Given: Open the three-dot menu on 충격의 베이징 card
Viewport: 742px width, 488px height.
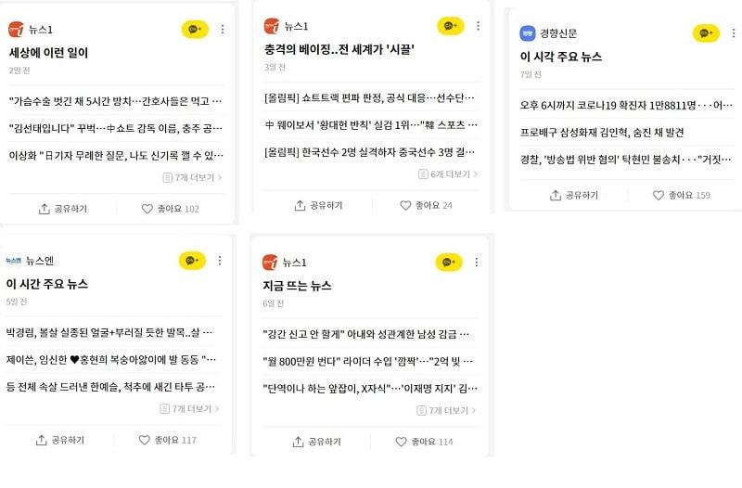Looking at the screenshot, I should 478,26.
